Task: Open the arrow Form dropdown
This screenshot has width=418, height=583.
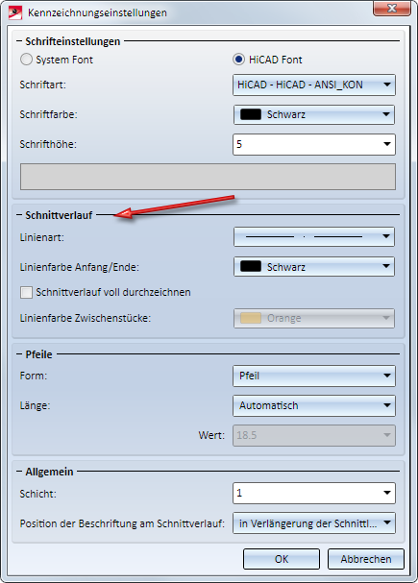Action: pyautogui.click(x=314, y=376)
